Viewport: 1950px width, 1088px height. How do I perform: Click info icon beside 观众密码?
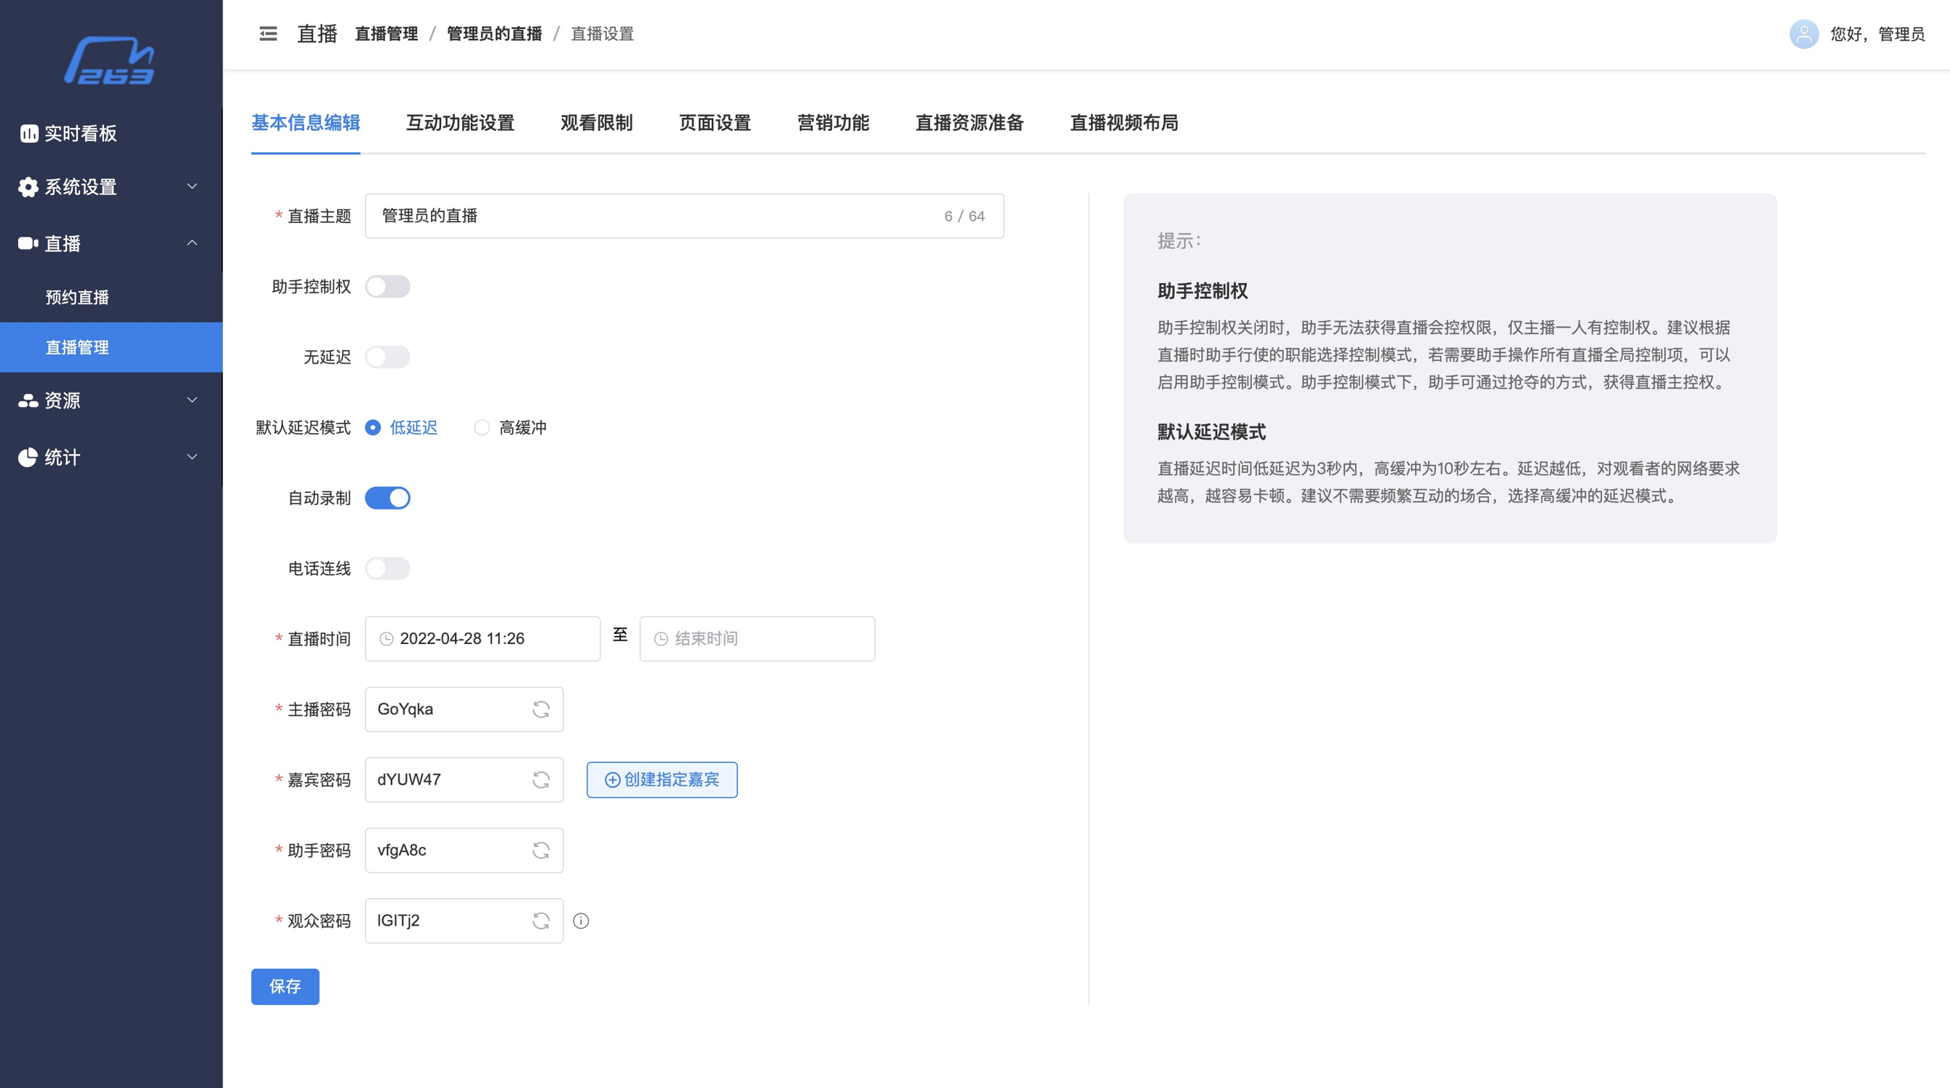pos(581,920)
